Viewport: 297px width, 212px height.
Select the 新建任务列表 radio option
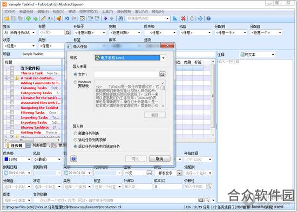tap(76, 133)
